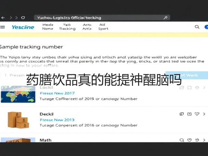This screenshot has height=156, width=208.
Task: Click the address bar search icon
Action: 165,18
